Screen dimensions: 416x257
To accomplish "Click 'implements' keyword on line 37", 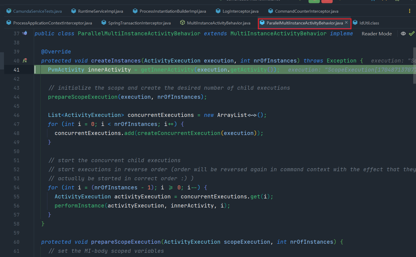I will tap(341, 34).
